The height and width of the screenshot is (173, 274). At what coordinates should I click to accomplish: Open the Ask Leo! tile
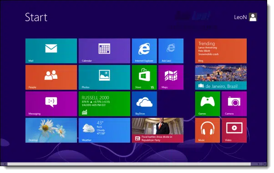[x=171, y=51]
